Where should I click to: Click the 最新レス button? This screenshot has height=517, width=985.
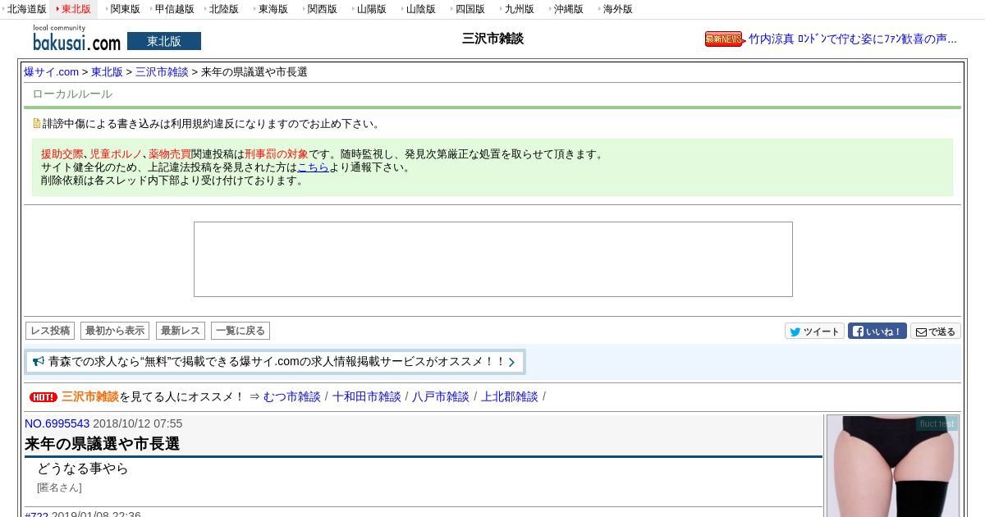tap(181, 331)
